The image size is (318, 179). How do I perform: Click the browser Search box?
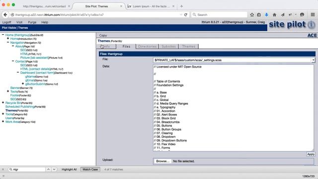tap(219, 14)
